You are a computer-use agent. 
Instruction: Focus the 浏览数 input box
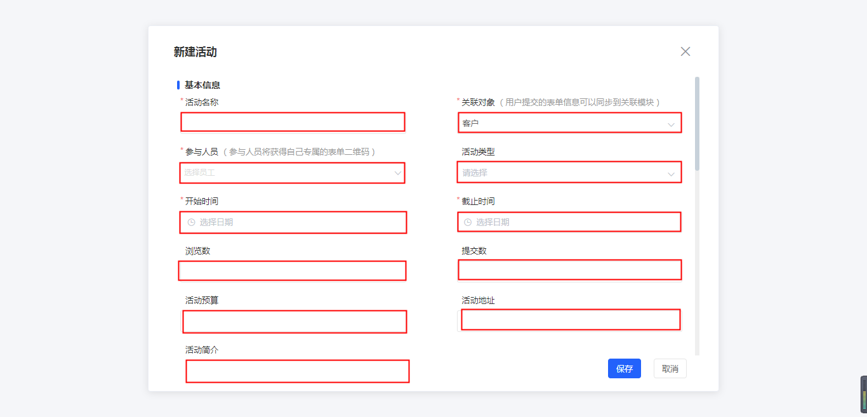coord(292,271)
